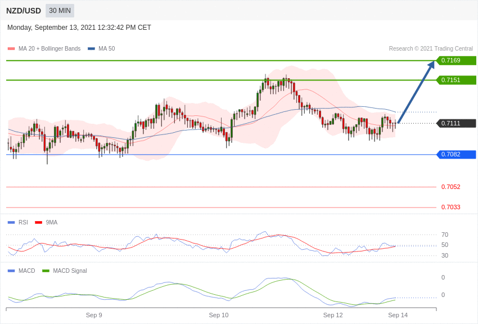The width and height of the screenshot is (478, 324).
Task: Click the 0.7052 red support label
Action: click(x=450, y=187)
